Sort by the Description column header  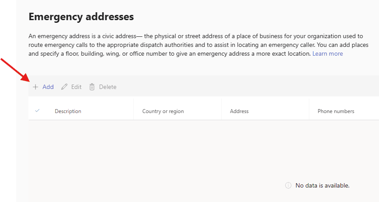(x=68, y=111)
